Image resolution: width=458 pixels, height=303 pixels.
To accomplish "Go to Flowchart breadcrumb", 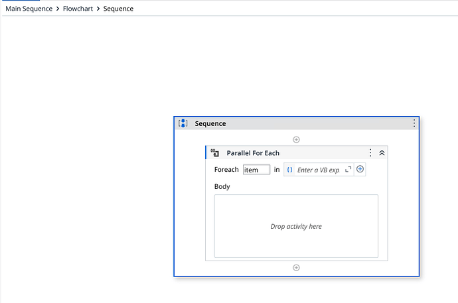I will [78, 9].
